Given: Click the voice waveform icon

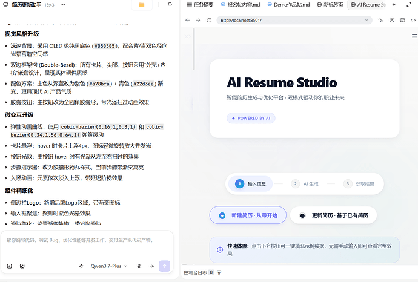Looking at the screenshot, I should point(151,266).
